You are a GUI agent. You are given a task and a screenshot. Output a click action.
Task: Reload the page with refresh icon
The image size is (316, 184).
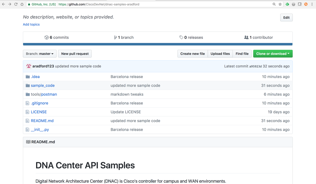(x=16, y=4)
